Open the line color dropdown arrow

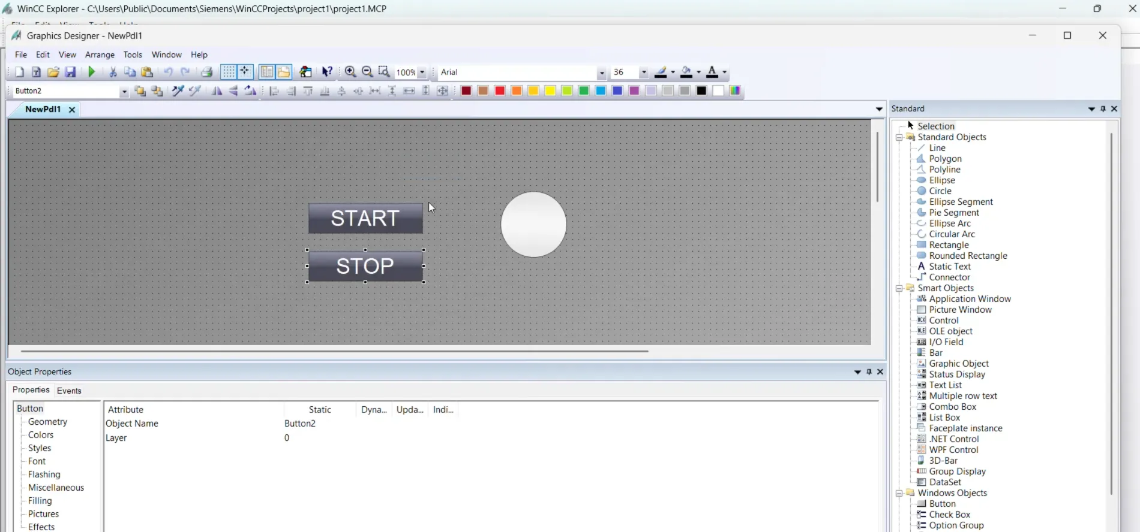[x=673, y=72]
